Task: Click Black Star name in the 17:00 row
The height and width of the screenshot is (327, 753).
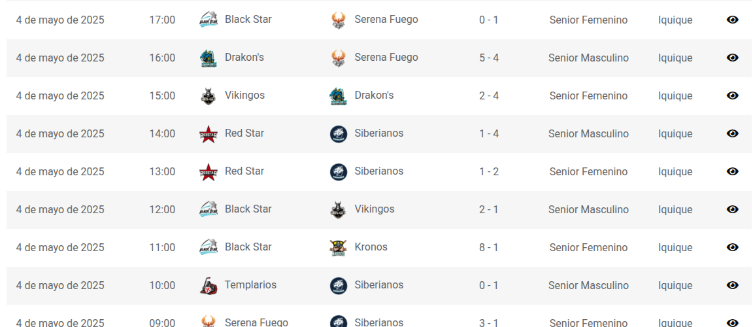Action: (x=248, y=19)
